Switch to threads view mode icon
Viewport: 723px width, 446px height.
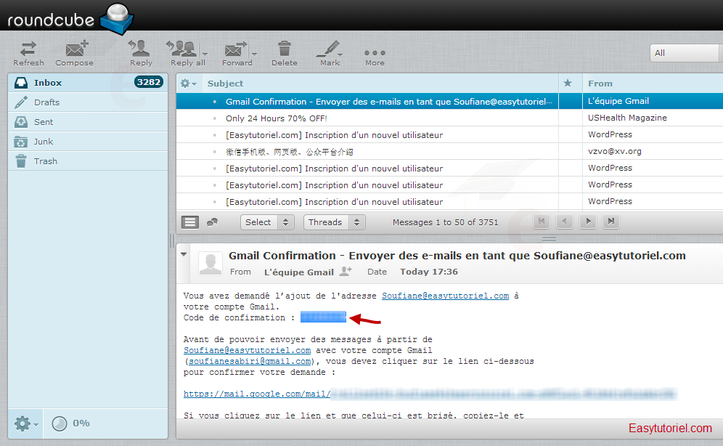click(212, 222)
